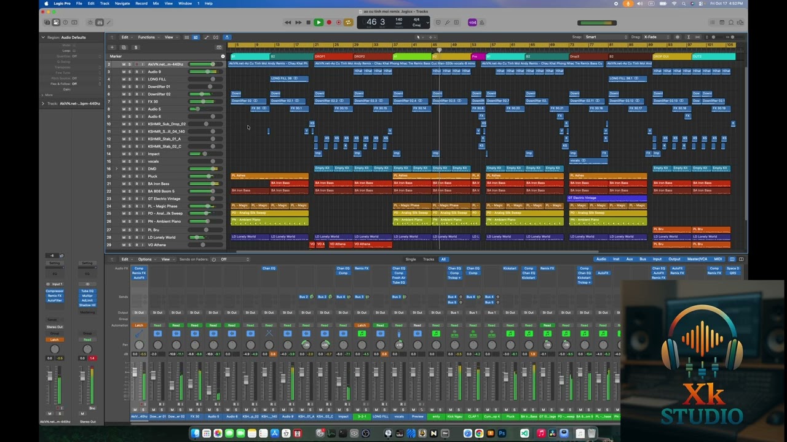Collapse the Region Audio Defaults inspector section
This screenshot has width=787, height=442.
pyautogui.click(x=43, y=37)
